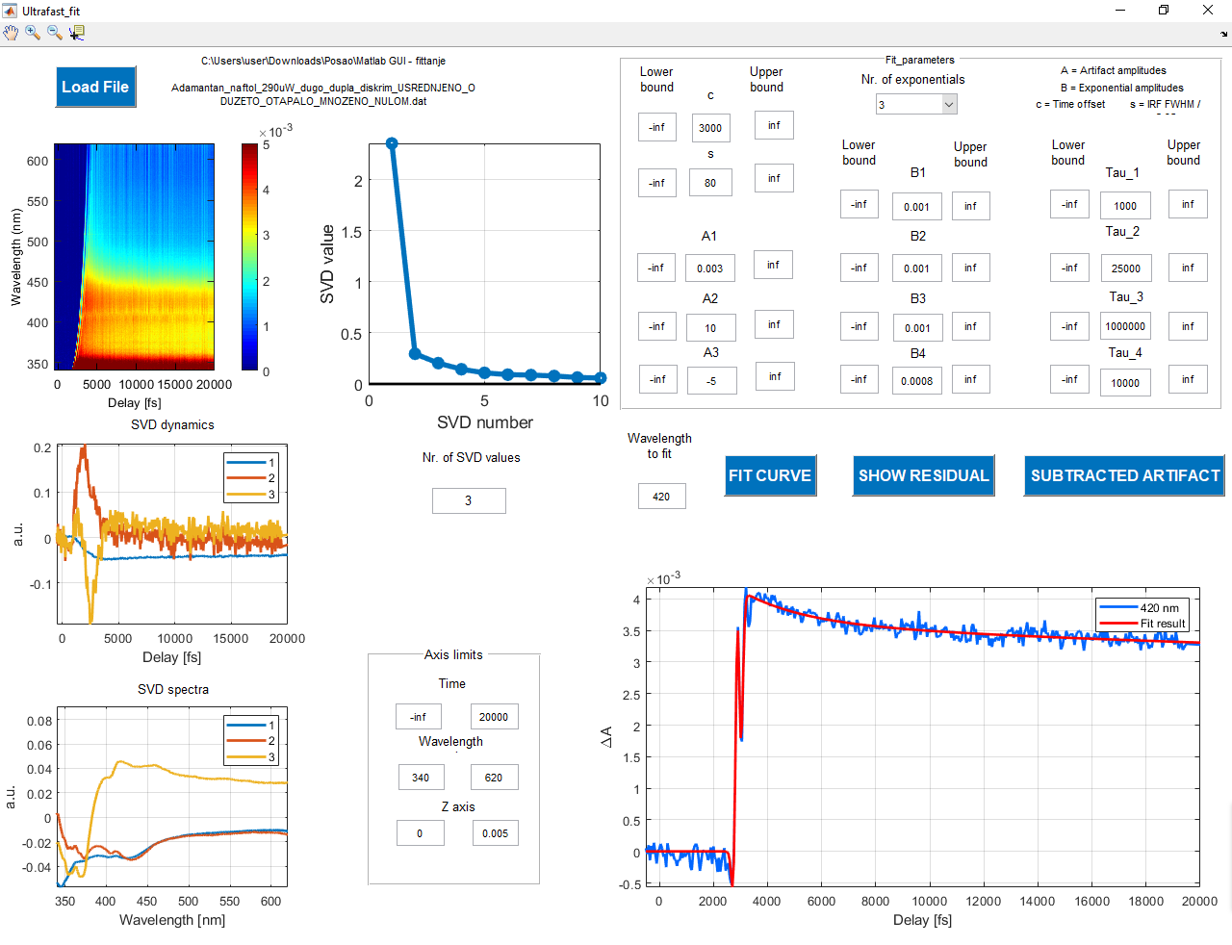The height and width of the screenshot is (945, 1232).
Task: Activate the Data Cursor tool
Action: tap(77, 32)
